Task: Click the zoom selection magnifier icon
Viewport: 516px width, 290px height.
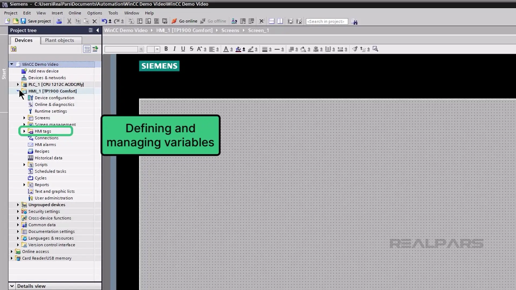Action: 375,49
